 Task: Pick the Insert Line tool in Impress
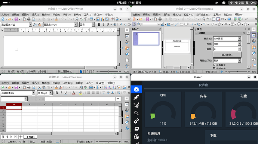177,24
